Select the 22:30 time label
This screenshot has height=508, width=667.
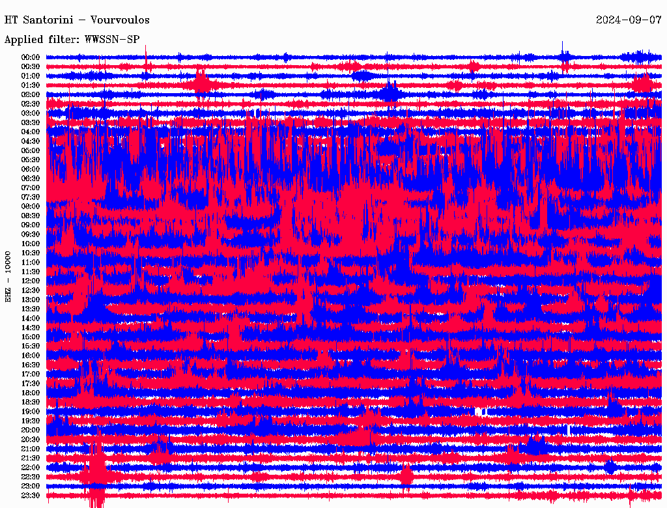pyautogui.click(x=31, y=477)
